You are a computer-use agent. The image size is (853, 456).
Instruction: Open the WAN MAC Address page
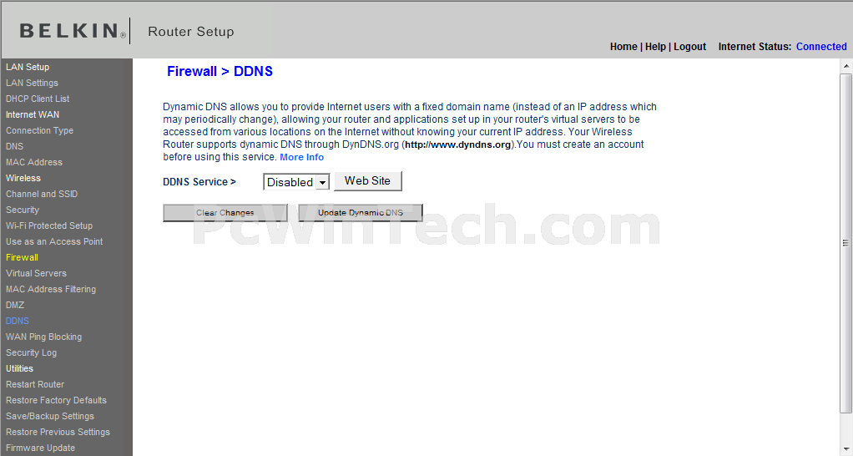click(34, 162)
